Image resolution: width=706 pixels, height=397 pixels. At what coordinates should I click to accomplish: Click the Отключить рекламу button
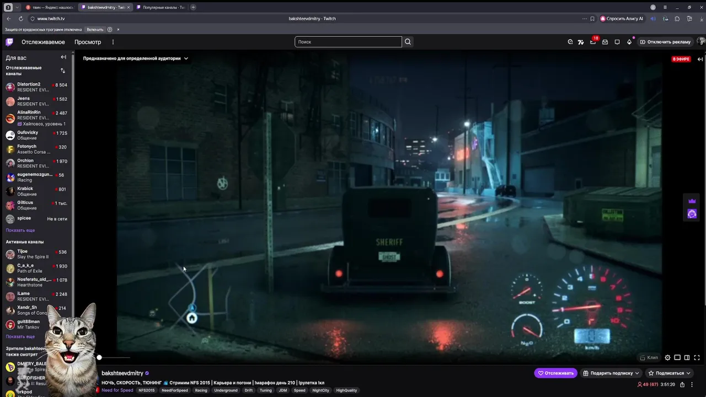click(665, 42)
